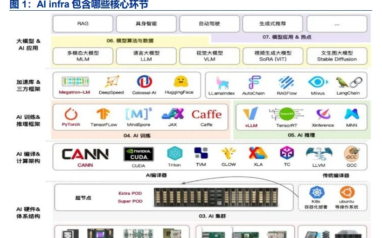This screenshot has width=382, height=238.
Task: Click the NVIDIA CUDA logo
Action: [139, 154]
